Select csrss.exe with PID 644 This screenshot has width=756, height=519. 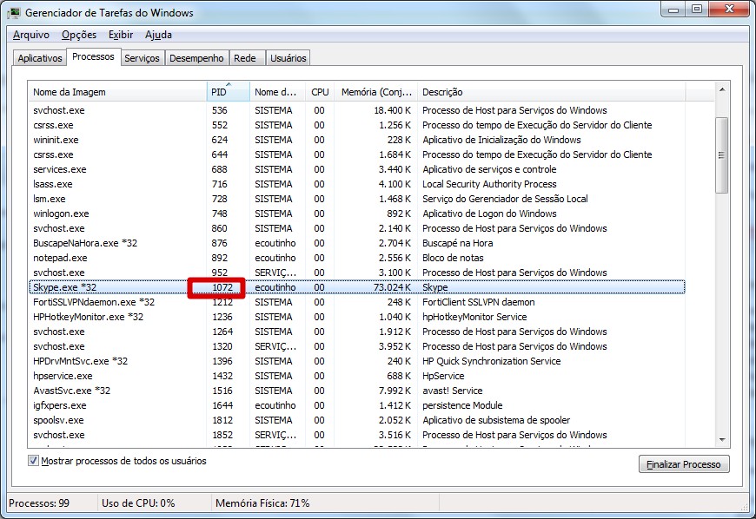(x=357, y=154)
